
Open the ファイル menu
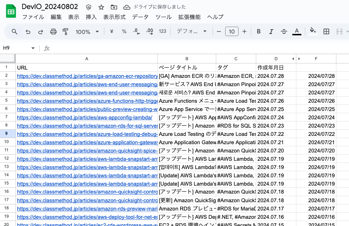pyautogui.click(x=33, y=17)
